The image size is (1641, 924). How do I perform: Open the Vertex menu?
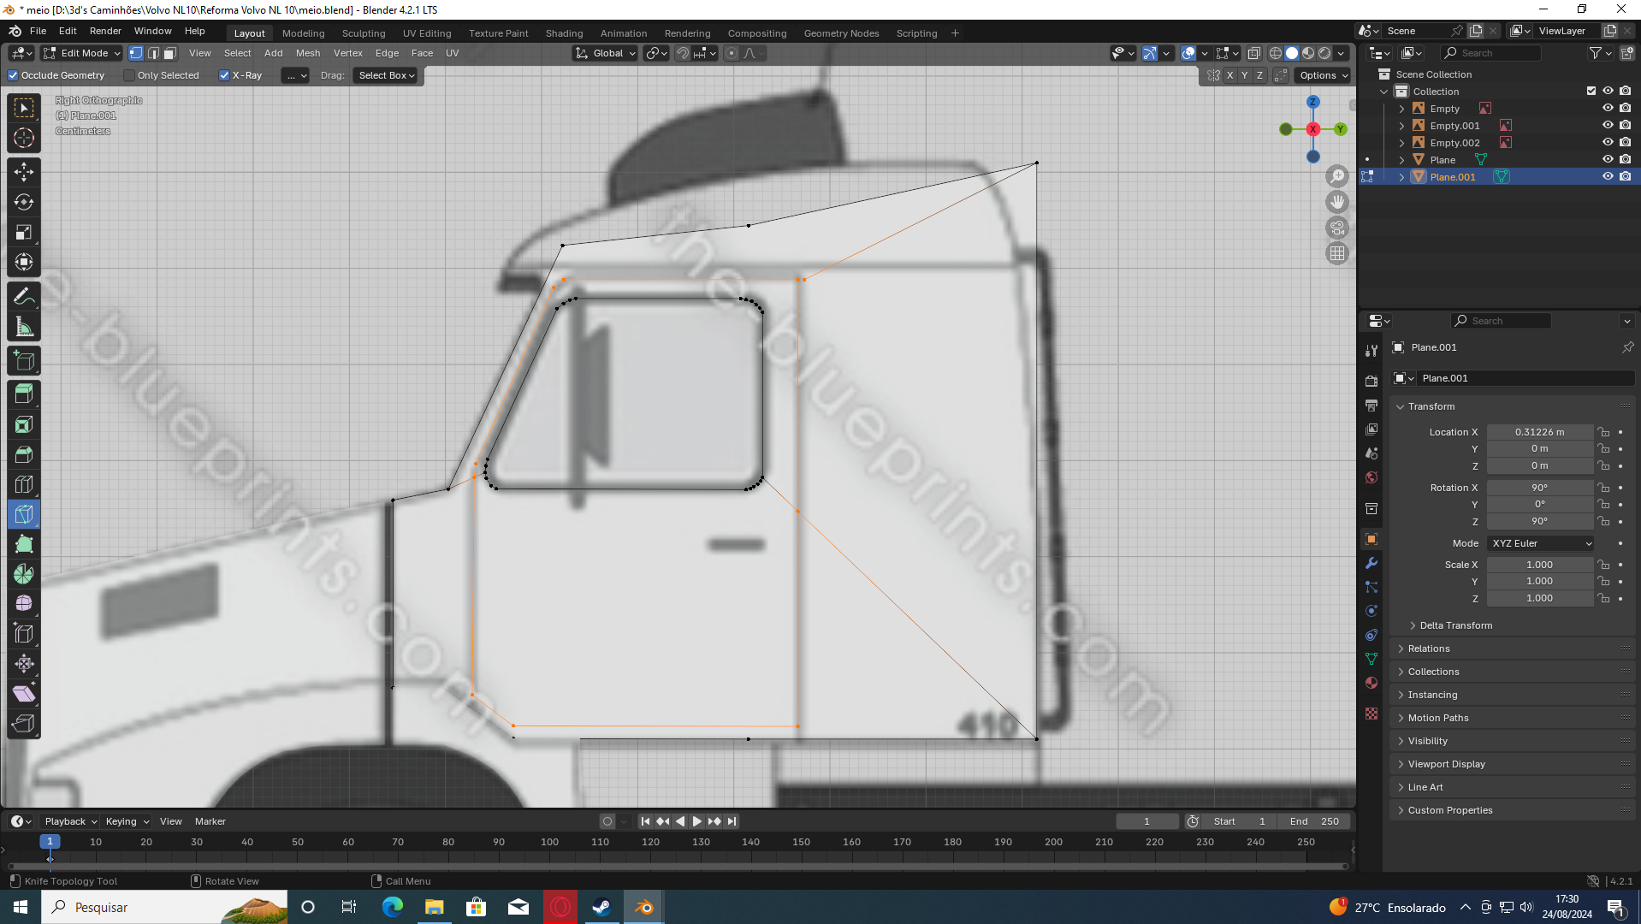(347, 53)
